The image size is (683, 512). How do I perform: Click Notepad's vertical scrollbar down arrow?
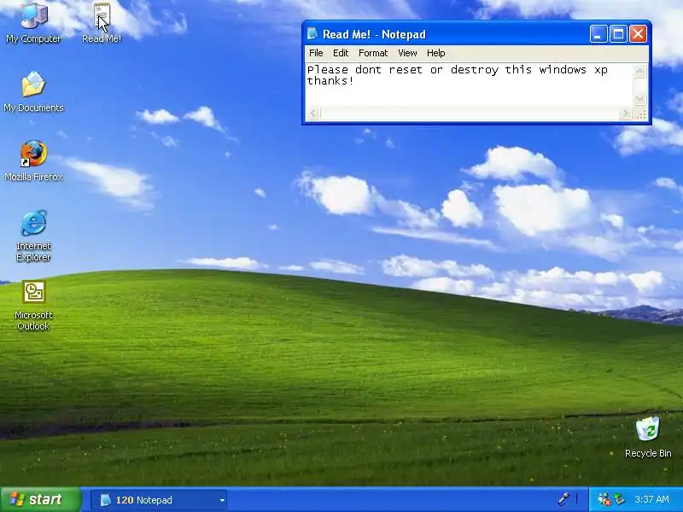[x=639, y=99]
